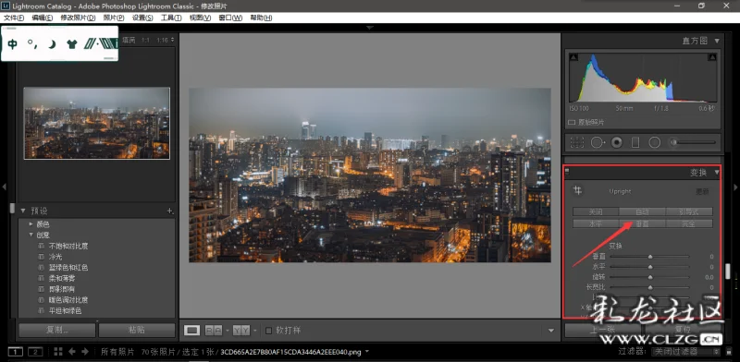Open filename source dropdown in filmstrip bar
Image resolution: width=740 pixels, height=362 pixels.
pos(367,352)
